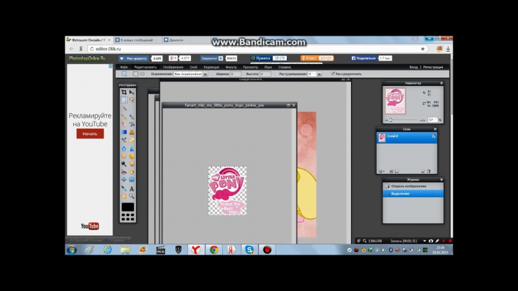The image size is (518, 291).
Task: Toggle visibility checkbox of Слой 0
Action: click(x=433, y=136)
